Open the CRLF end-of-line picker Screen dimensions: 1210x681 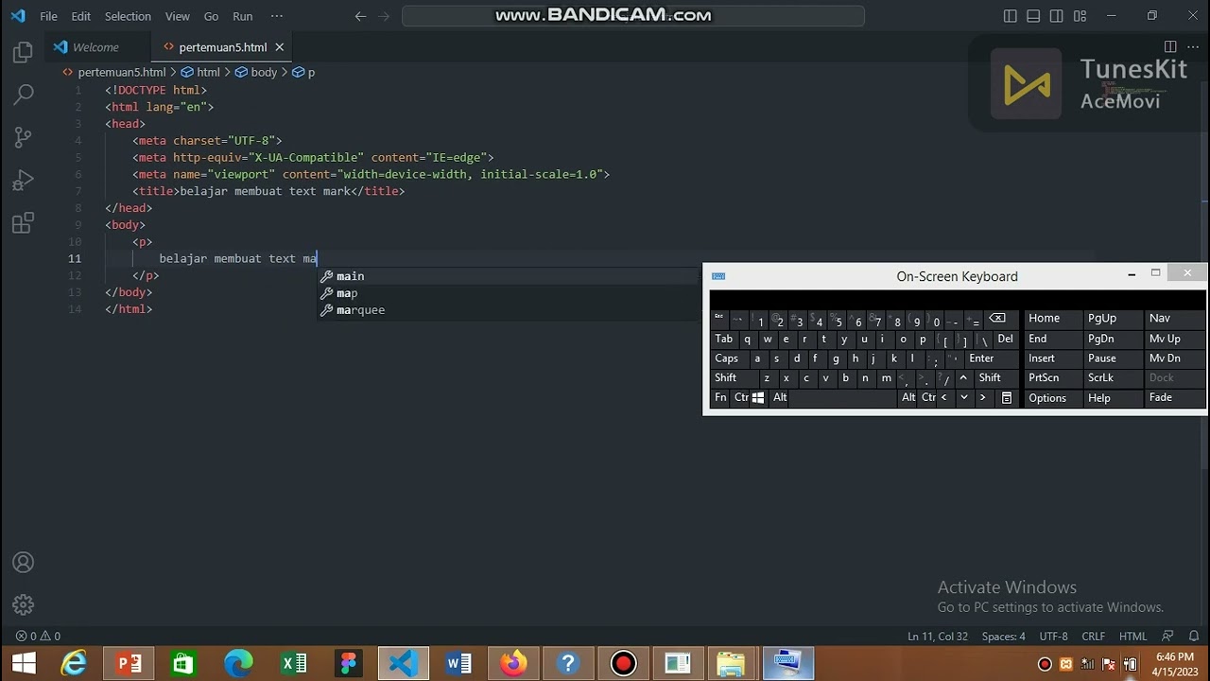tap(1093, 637)
